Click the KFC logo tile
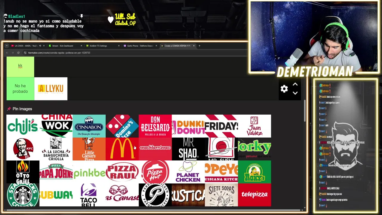Screen dimensions: 382x215 [x=23, y=149]
